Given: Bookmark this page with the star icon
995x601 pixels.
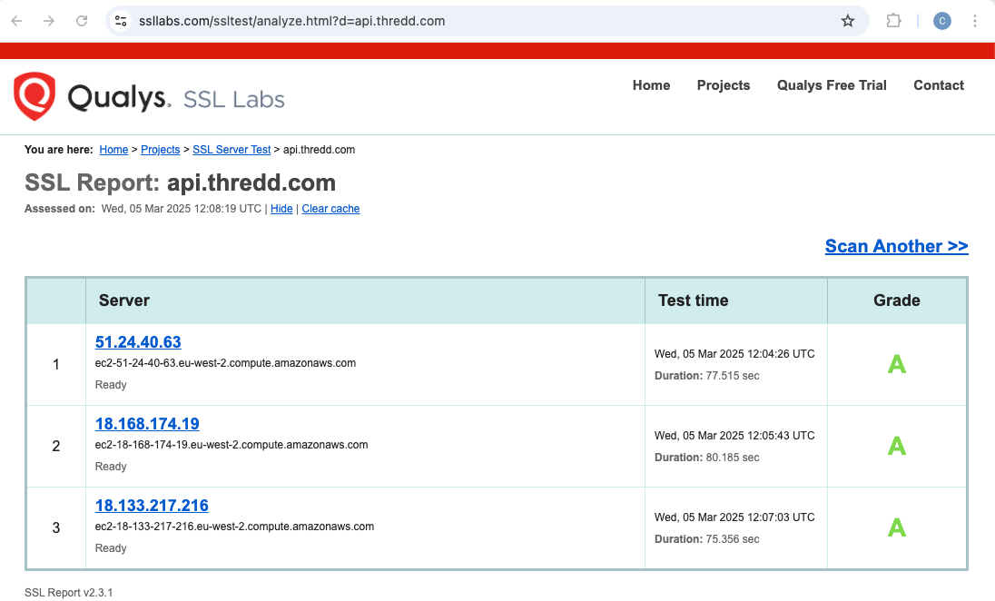Looking at the screenshot, I should point(848,21).
